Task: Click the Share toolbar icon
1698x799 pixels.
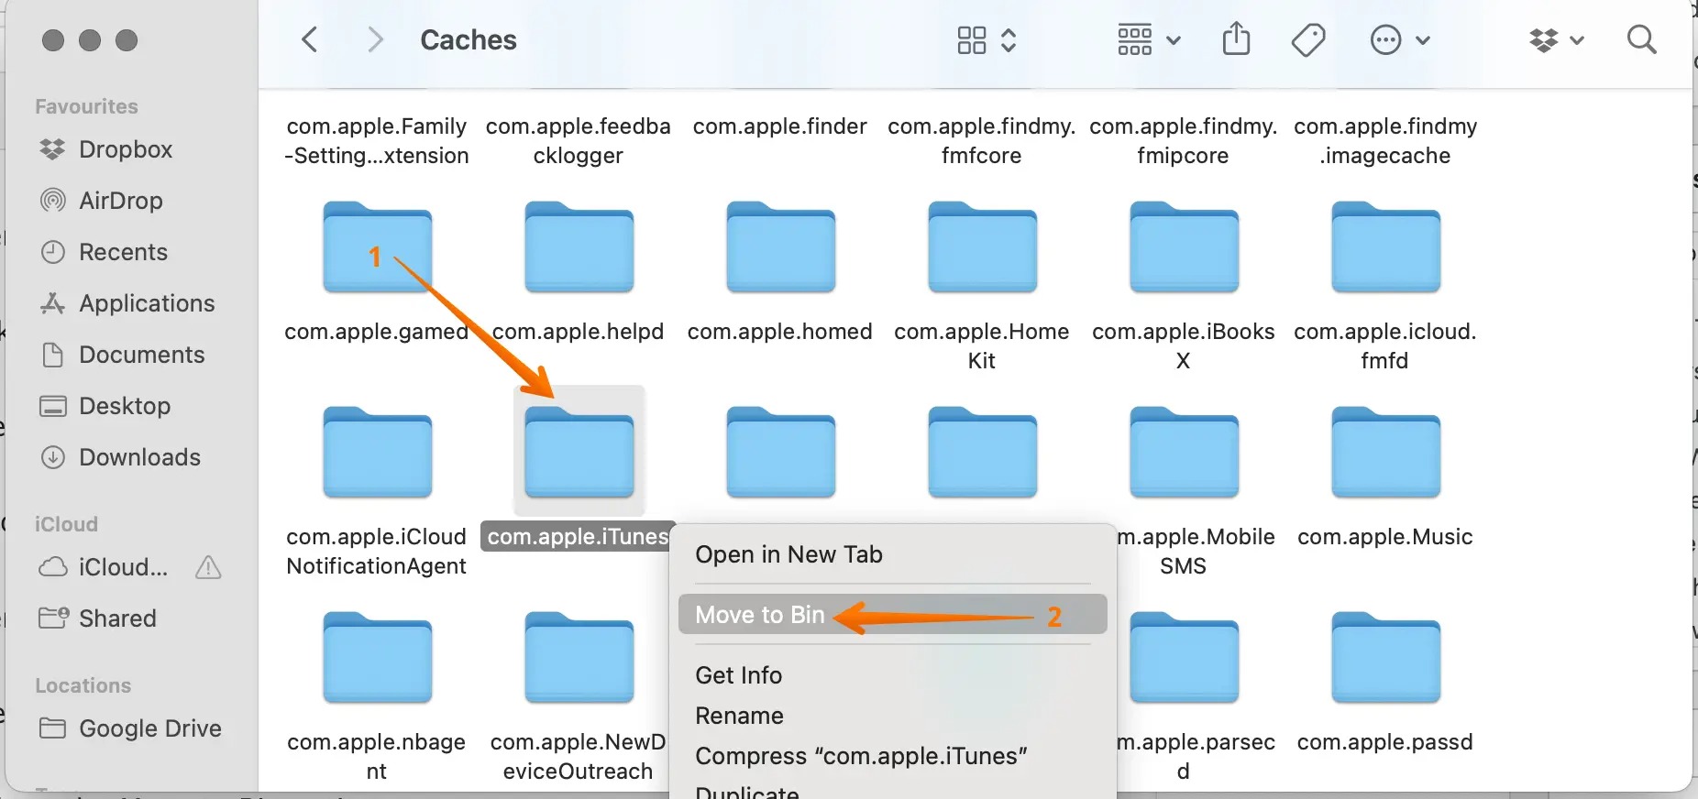Action: [x=1236, y=39]
